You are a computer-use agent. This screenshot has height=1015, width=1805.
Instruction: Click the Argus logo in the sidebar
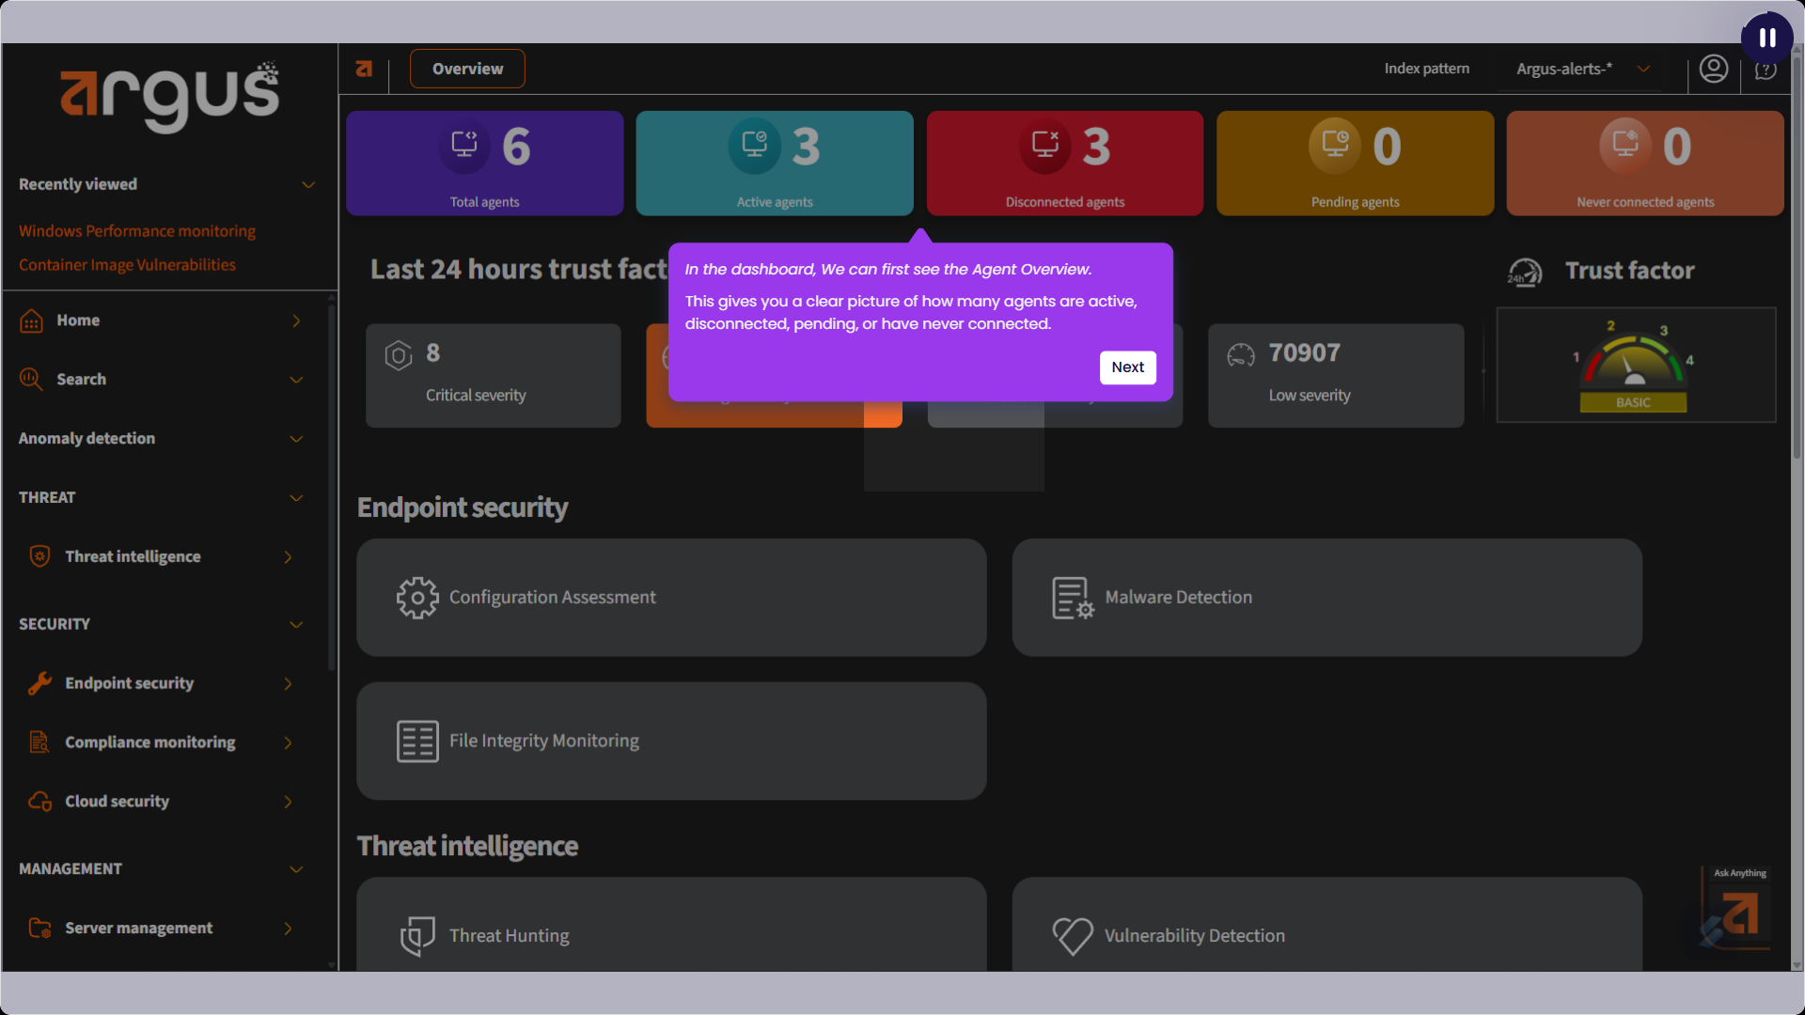[x=170, y=96]
